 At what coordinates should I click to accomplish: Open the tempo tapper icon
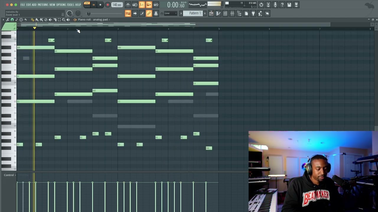260,13
